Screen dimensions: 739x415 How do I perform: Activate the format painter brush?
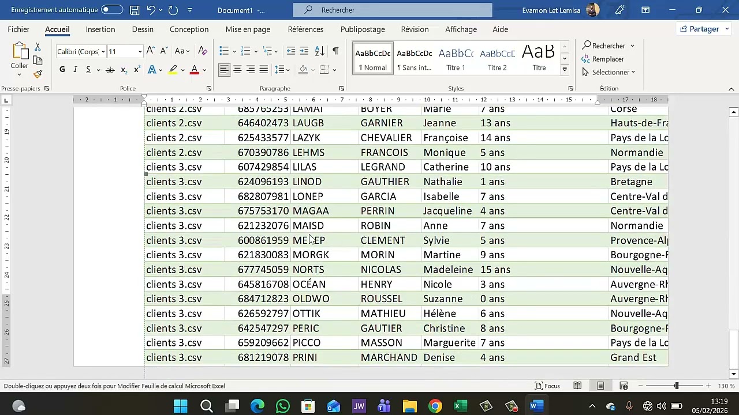(x=38, y=74)
